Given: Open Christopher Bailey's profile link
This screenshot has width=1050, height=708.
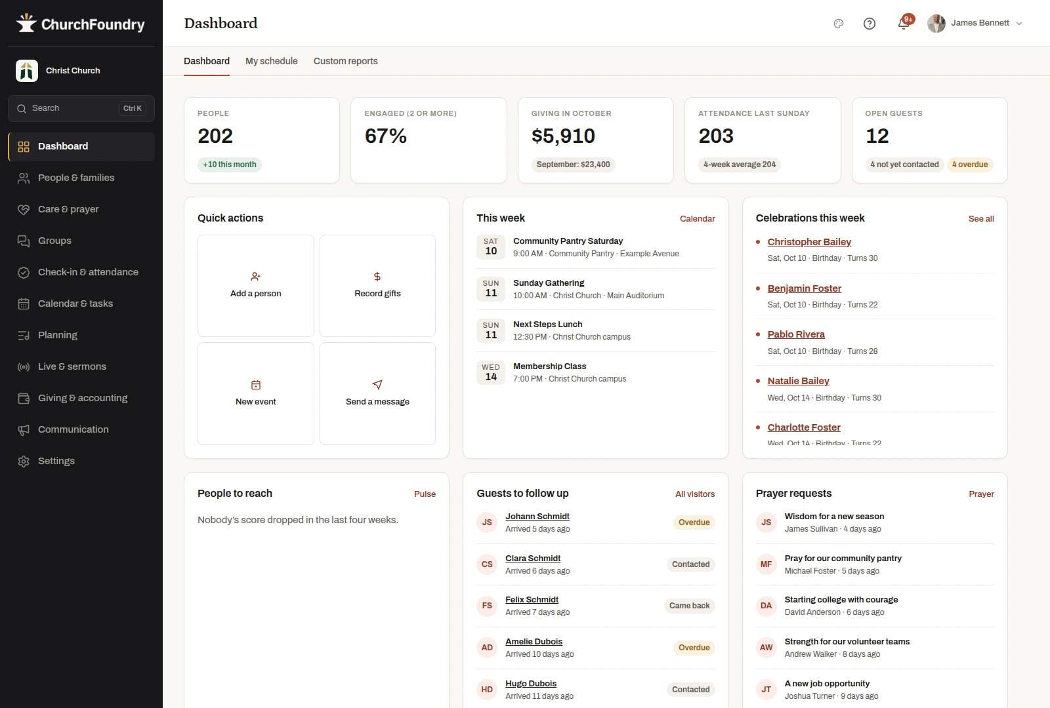Looking at the screenshot, I should point(809,242).
